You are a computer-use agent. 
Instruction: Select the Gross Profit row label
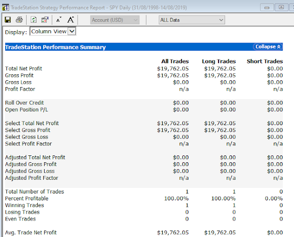click(x=19, y=75)
